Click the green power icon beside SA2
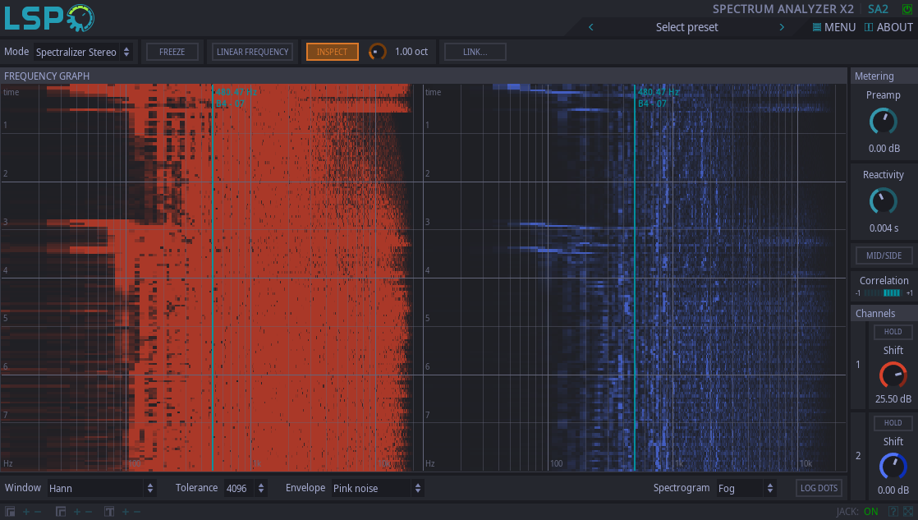Image resolution: width=918 pixels, height=520 pixels. 907,9
